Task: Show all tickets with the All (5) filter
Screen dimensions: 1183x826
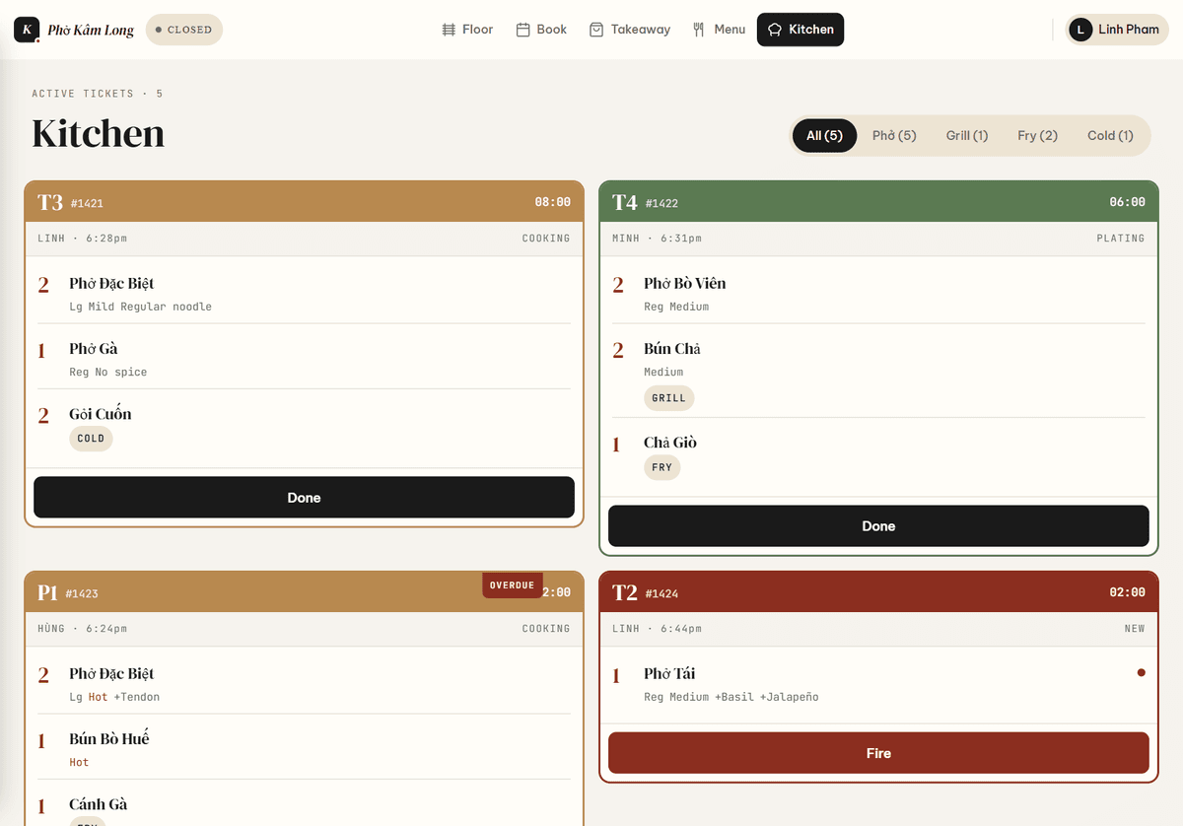Action: pos(824,136)
